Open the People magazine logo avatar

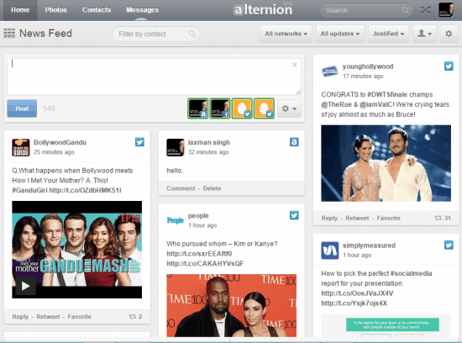click(x=175, y=220)
